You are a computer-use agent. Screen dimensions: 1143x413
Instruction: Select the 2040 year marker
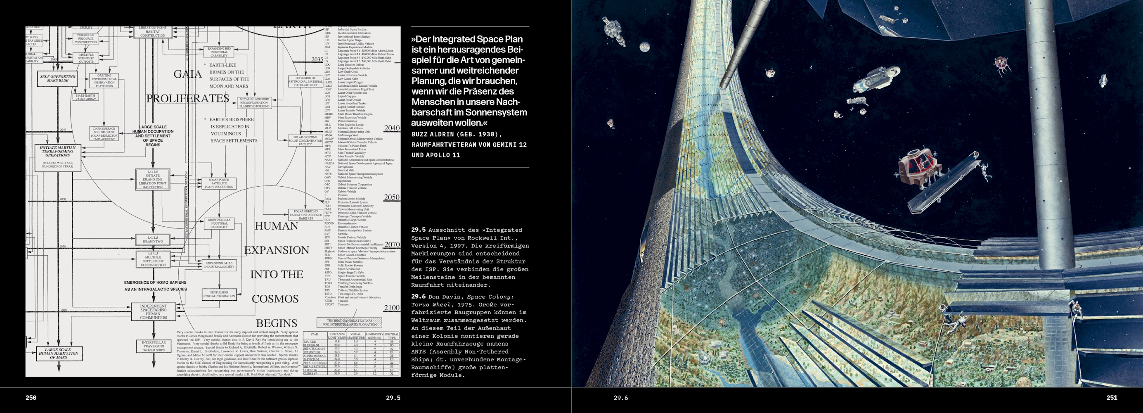(391, 128)
